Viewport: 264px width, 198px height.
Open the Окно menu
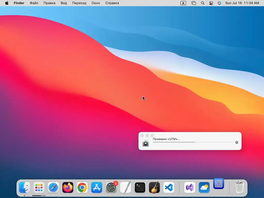pos(96,3)
